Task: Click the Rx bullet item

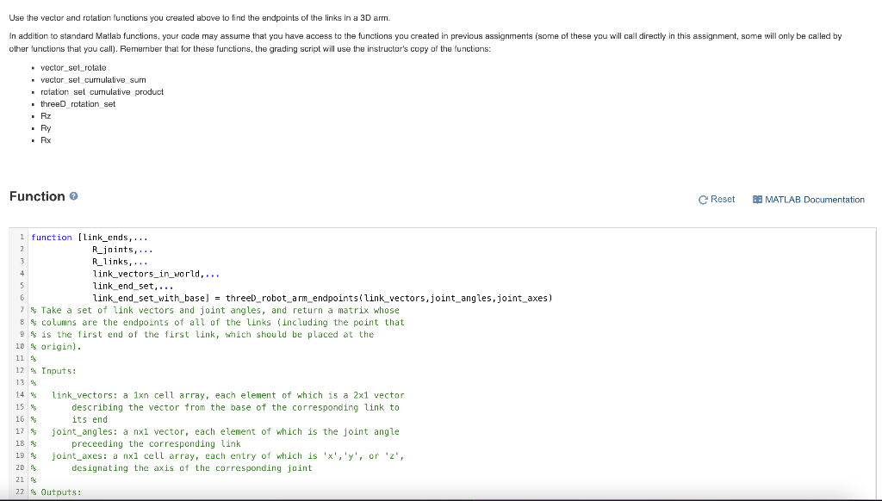Action: 45,139
